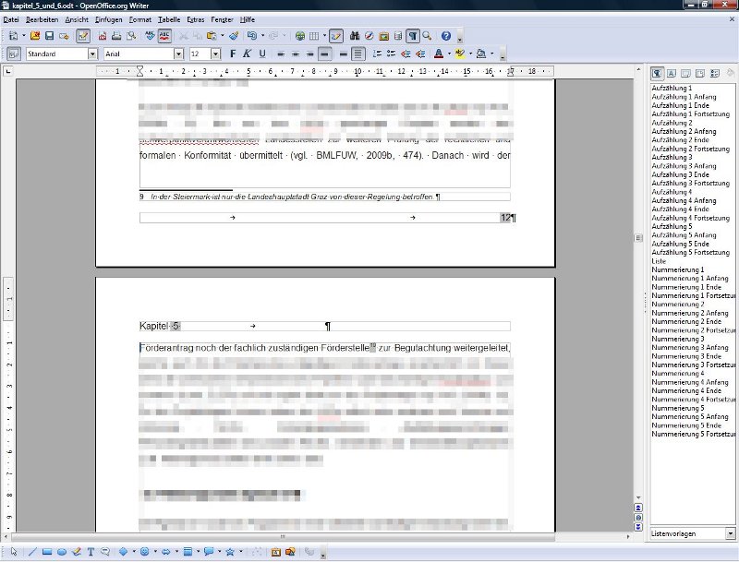Click the Save document icon
The height and width of the screenshot is (562, 739).
[50, 36]
